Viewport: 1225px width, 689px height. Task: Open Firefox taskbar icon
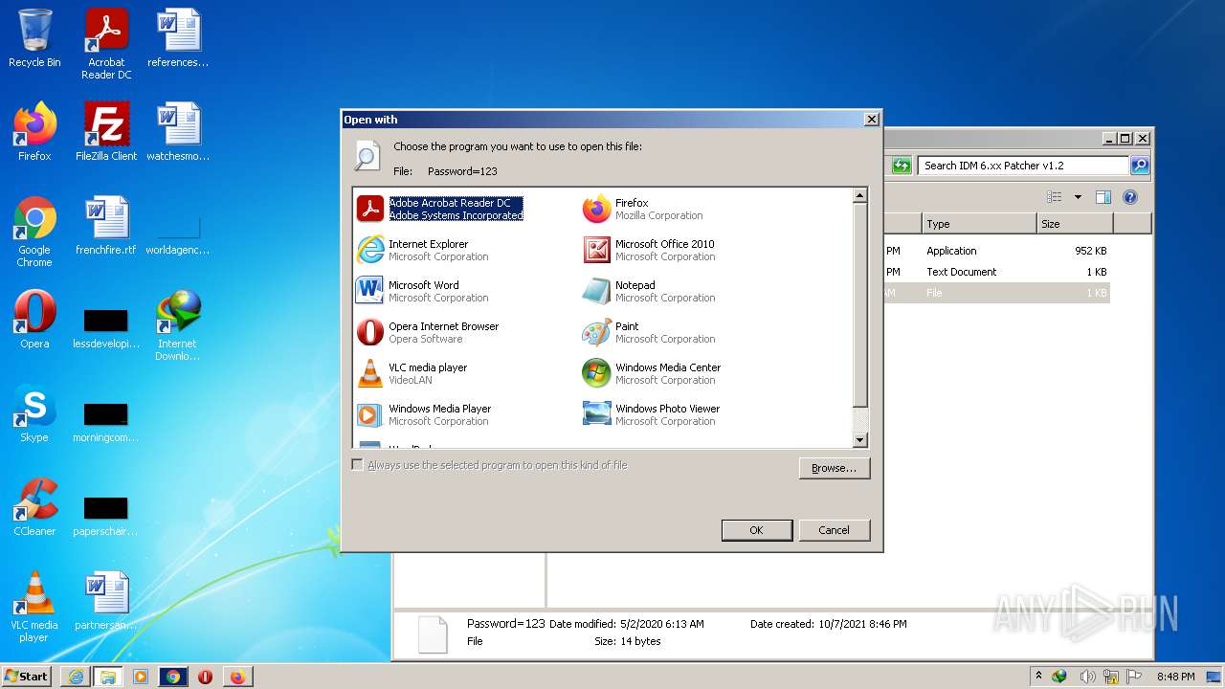pyautogui.click(x=237, y=677)
